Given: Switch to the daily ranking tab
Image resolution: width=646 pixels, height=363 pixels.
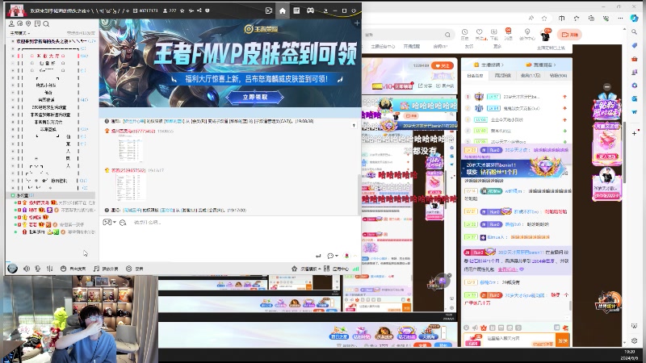Looking at the screenshot, I should pos(475,76).
